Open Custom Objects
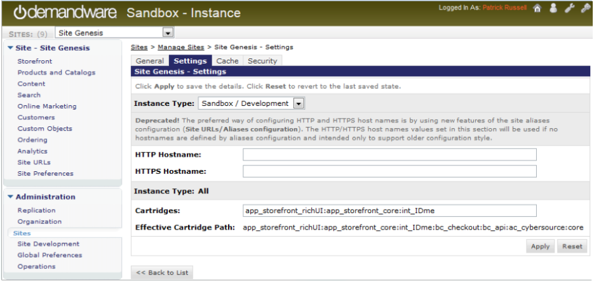Screen dimensions: 594x281 (44, 129)
